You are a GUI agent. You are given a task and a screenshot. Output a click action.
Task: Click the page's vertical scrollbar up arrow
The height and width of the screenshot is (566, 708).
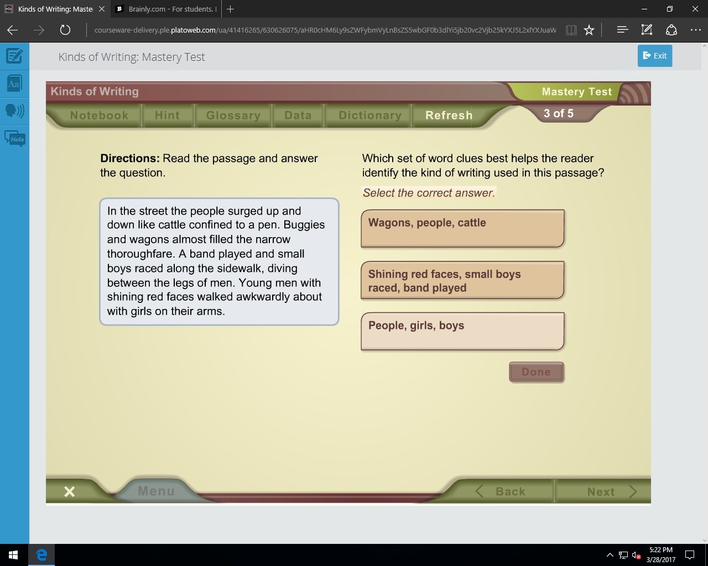(x=704, y=46)
